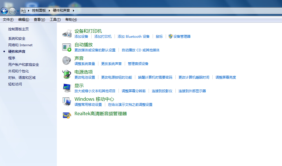Open Windows 移动中心 heading
Screen dimensions: 282x166
pos(94,99)
